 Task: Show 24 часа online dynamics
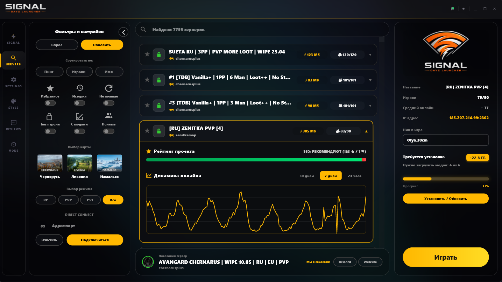click(x=354, y=176)
